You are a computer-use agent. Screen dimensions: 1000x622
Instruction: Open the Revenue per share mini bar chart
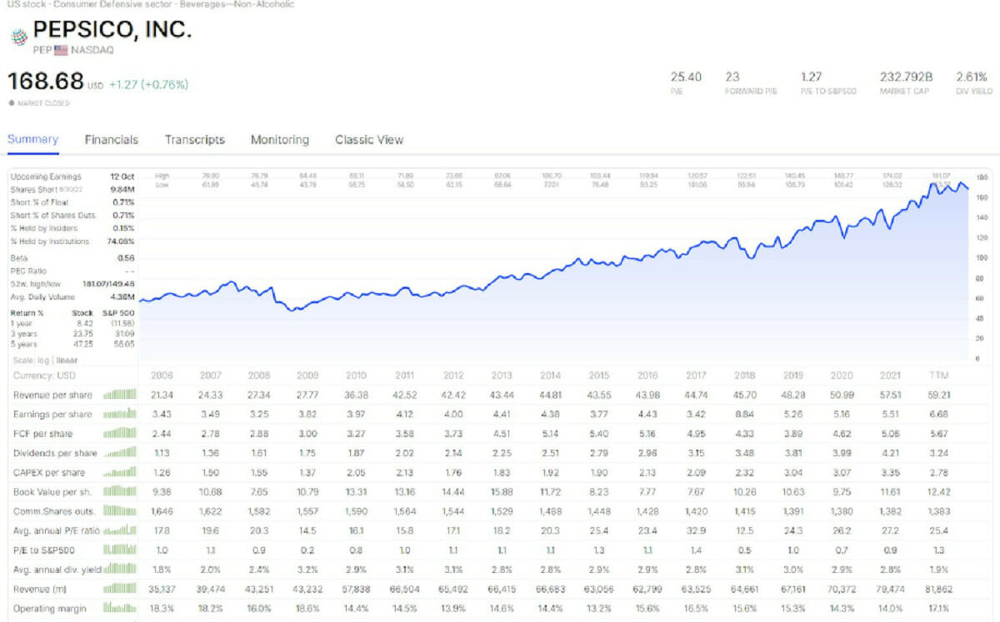[119, 394]
